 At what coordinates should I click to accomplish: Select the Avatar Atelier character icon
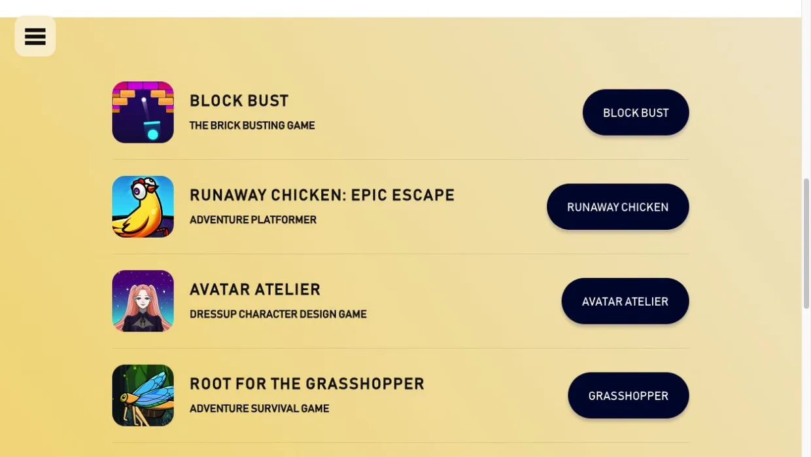[x=143, y=301]
